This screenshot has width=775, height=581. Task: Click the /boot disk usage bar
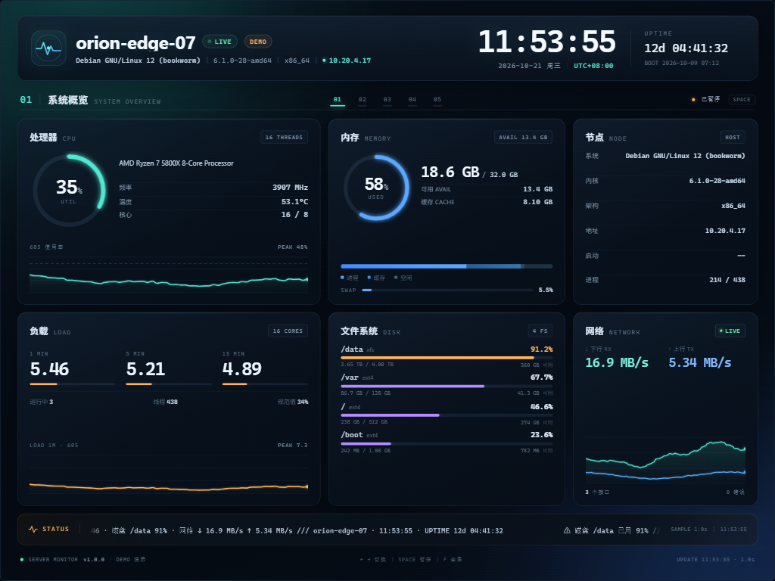(x=447, y=443)
